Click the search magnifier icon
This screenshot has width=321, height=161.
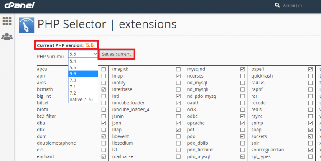point(277,5)
